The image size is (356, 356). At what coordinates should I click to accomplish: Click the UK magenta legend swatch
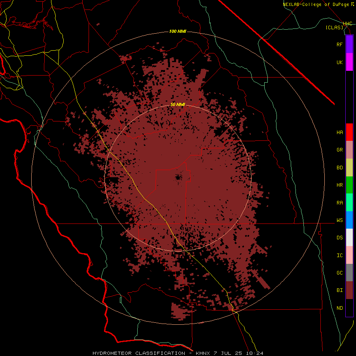[x=349, y=62]
